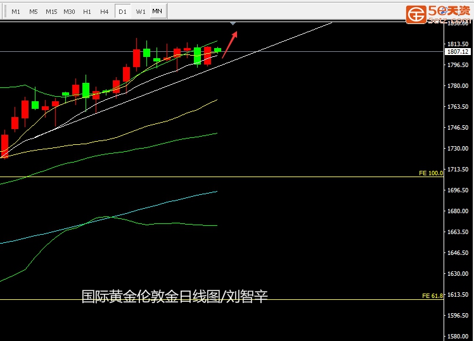The image size is (474, 341).
Task: Switch to W1 weekly timeframe
Action: tap(141, 12)
